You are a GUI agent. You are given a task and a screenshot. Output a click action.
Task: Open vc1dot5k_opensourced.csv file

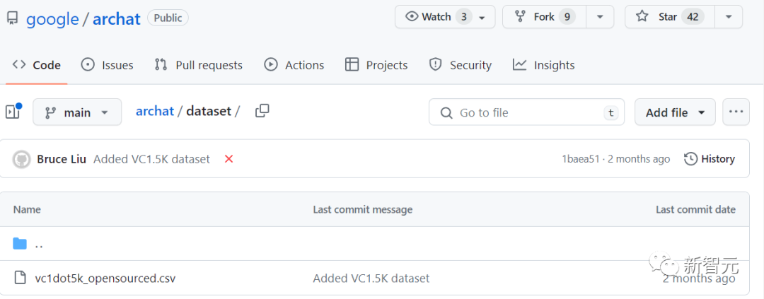(105, 279)
